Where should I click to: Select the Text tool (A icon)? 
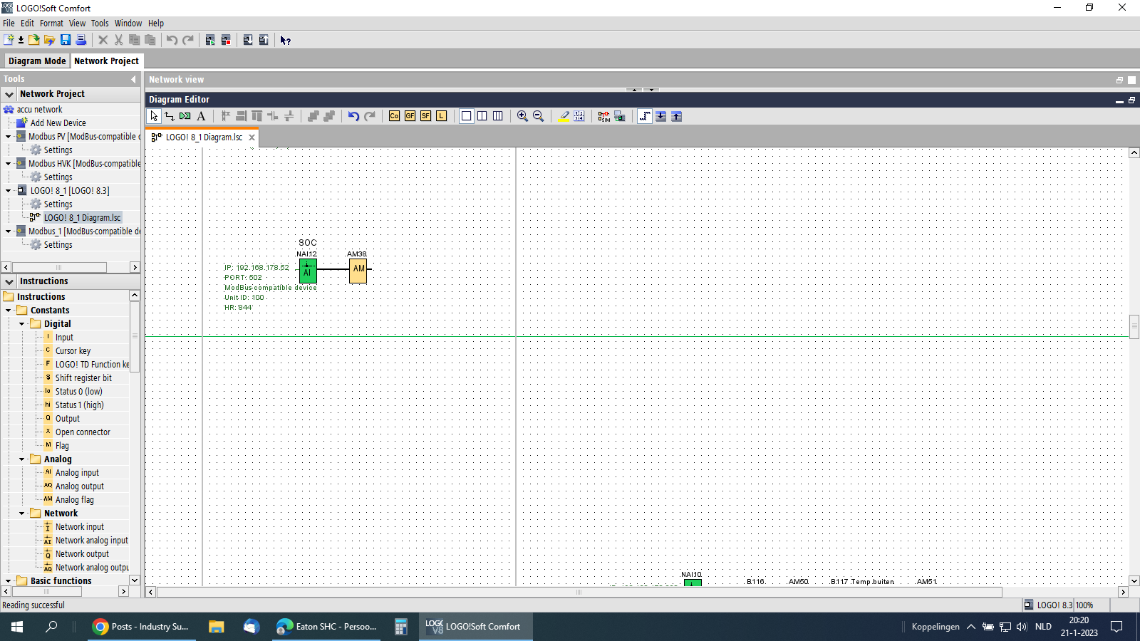coord(201,116)
